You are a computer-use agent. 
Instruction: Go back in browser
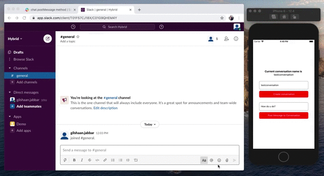pyautogui.click(x=9, y=18)
